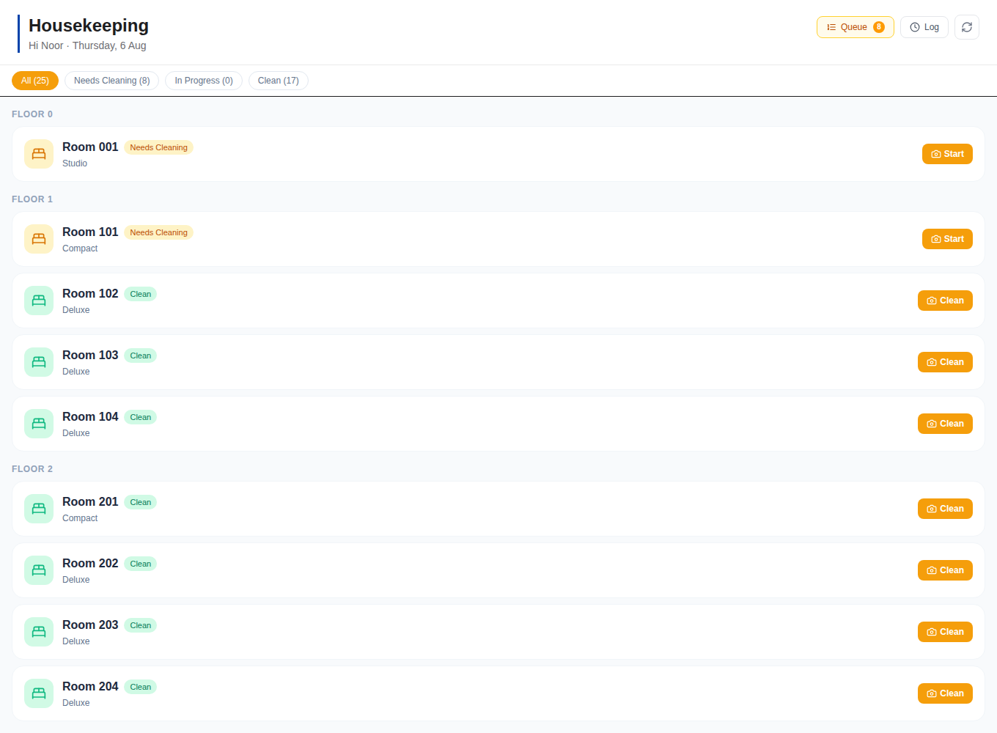
Task: Switch to Clean (17) filter
Action: coord(279,81)
